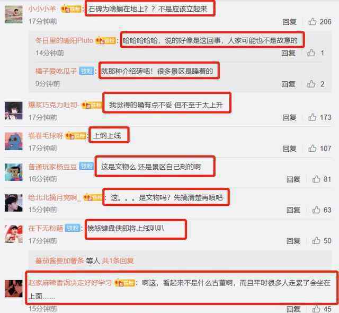Like the comment with 206 likes
Screen dimensions: 339x313
coord(313,21)
